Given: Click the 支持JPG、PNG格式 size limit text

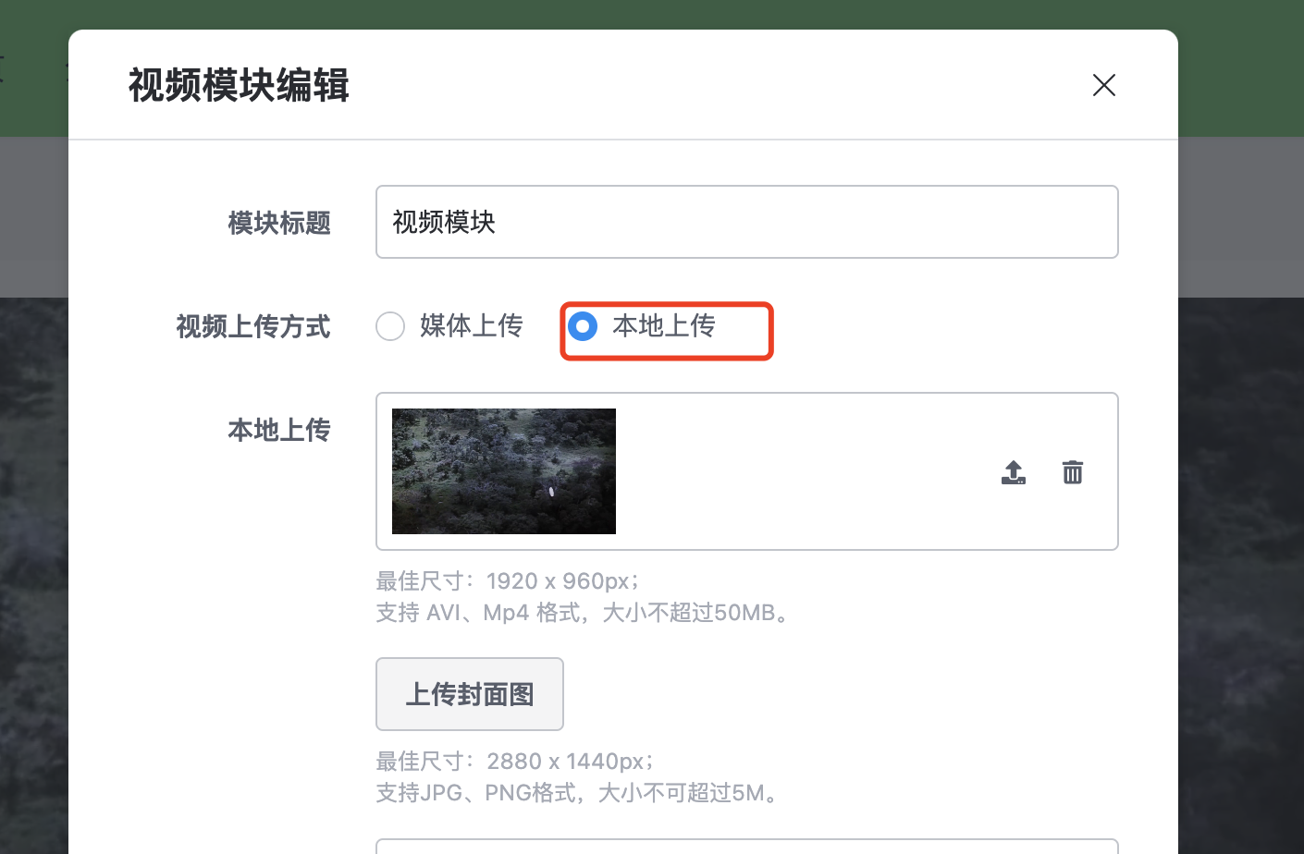Looking at the screenshot, I should coord(580,793).
